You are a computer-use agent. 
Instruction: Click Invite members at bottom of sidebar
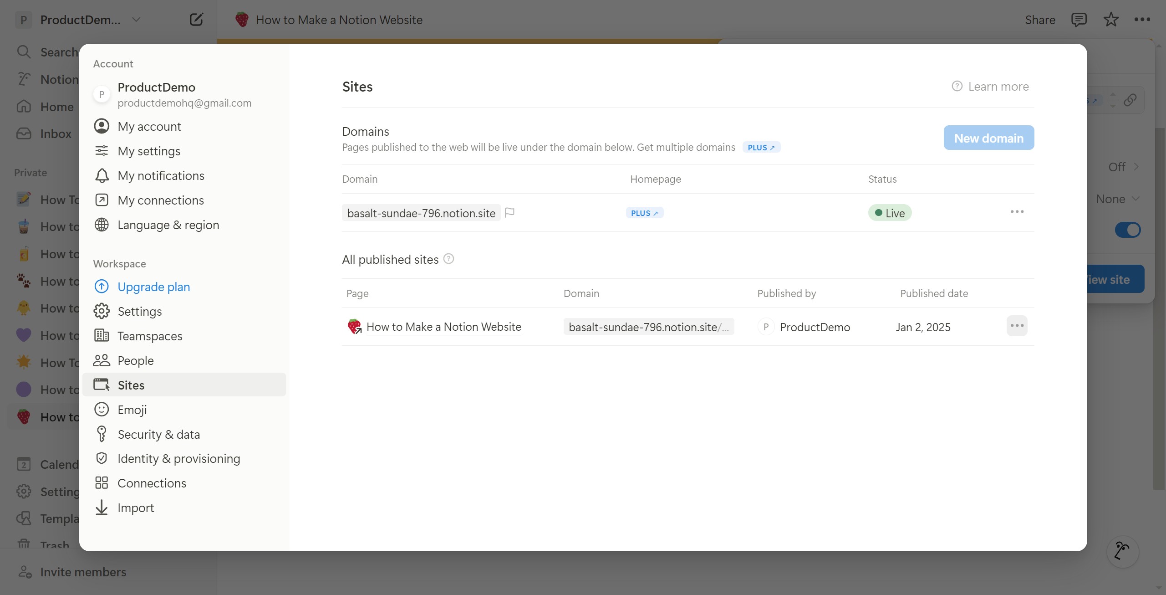click(x=73, y=572)
